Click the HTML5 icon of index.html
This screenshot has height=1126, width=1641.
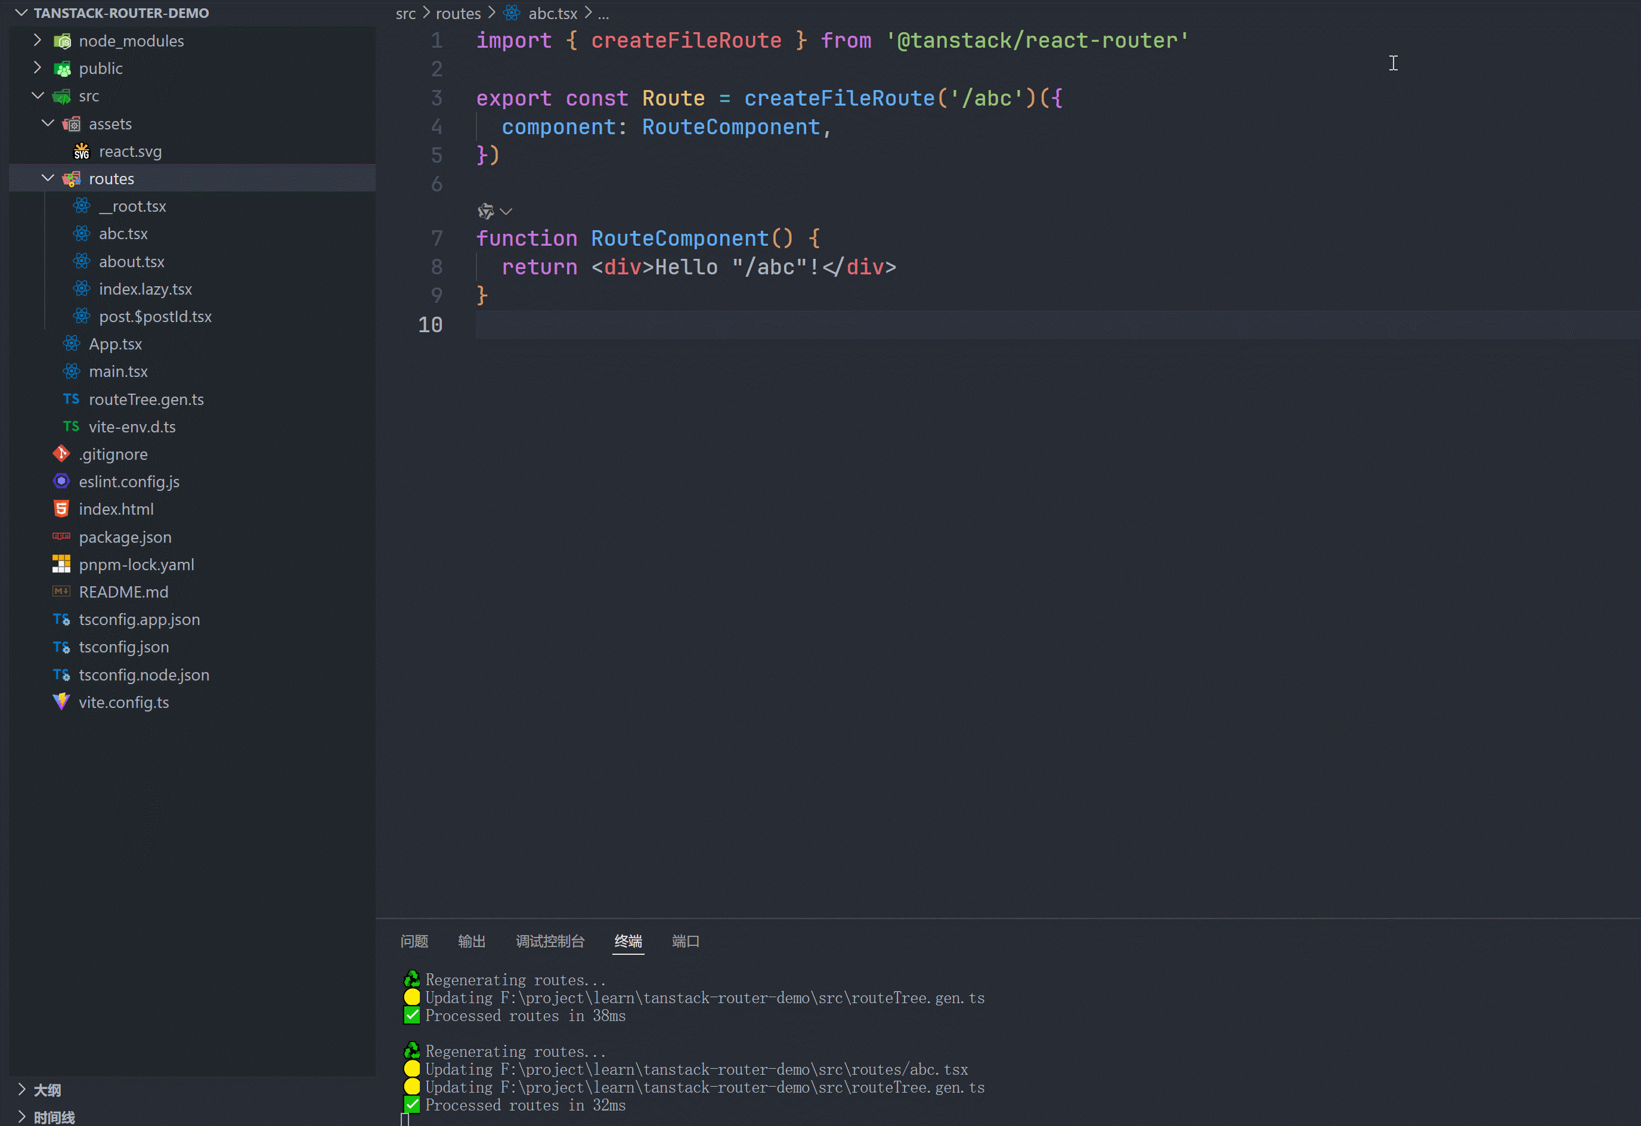click(61, 509)
